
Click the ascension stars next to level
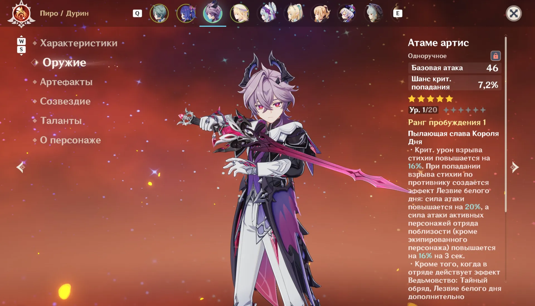[x=464, y=110]
